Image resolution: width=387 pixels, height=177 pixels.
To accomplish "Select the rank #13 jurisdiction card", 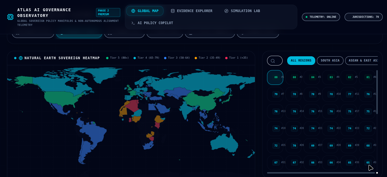I will (x=275, y=111).
